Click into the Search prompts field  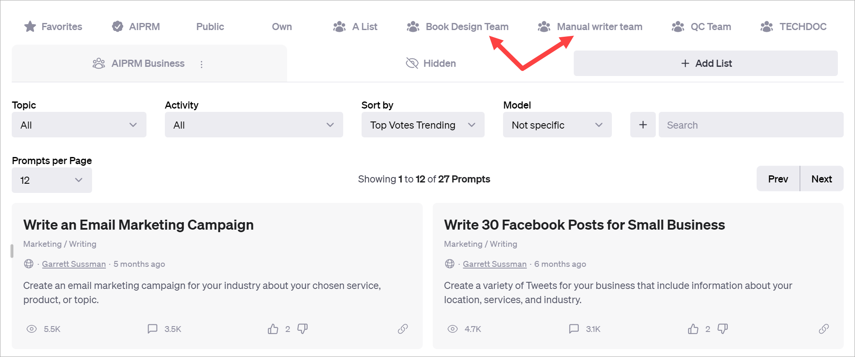point(751,125)
